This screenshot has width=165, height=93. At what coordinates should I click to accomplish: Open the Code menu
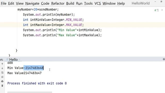(45, 3)
